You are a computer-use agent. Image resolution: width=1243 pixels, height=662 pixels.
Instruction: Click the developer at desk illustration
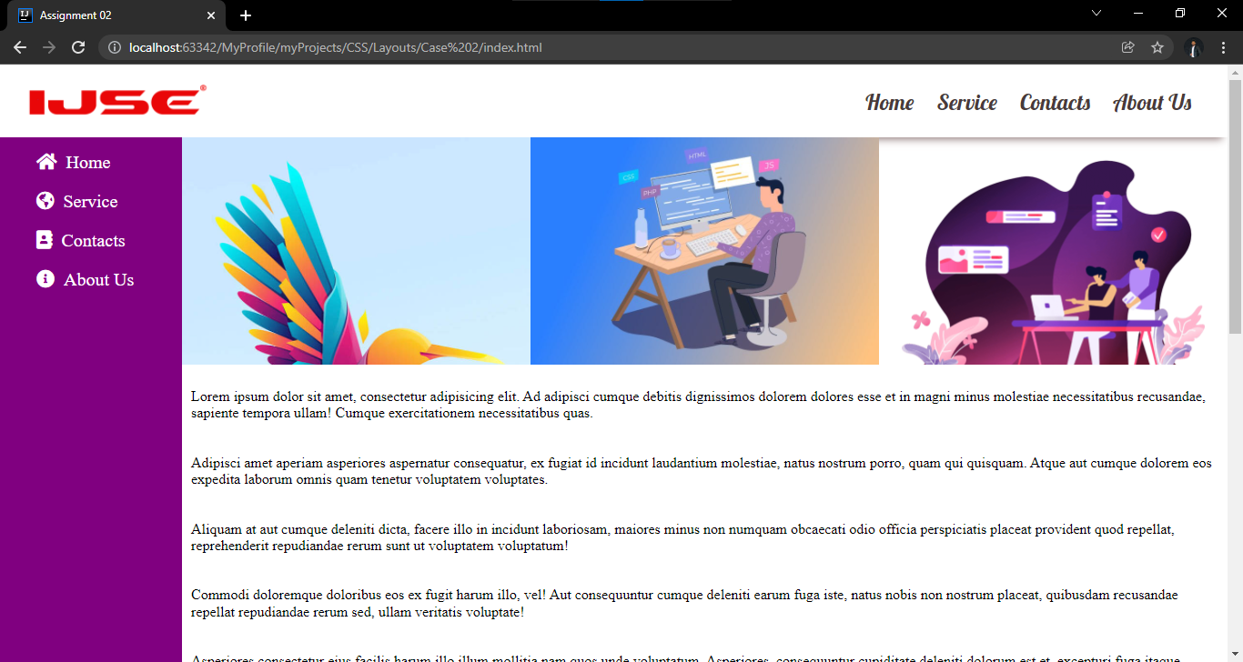704,251
